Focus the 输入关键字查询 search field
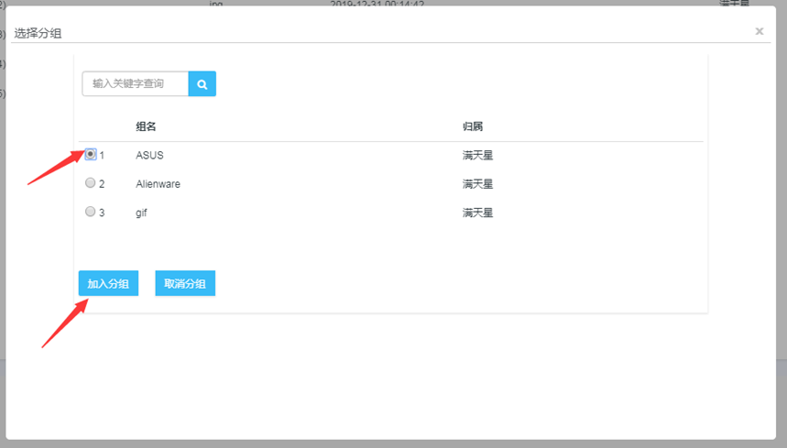787x448 pixels. pyautogui.click(x=135, y=83)
